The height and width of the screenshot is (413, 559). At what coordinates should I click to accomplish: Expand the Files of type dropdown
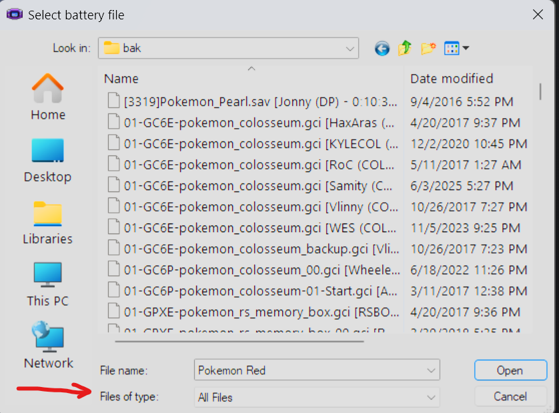click(x=430, y=397)
